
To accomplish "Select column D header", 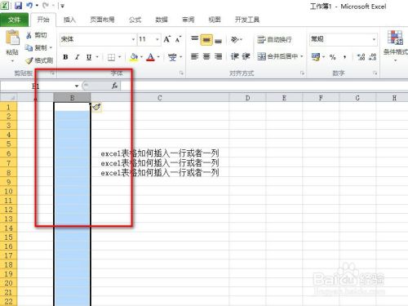I will (247, 98).
